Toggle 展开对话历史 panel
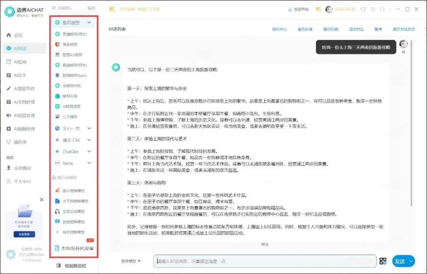Viewport: 427px width, 274px height. click(403, 29)
